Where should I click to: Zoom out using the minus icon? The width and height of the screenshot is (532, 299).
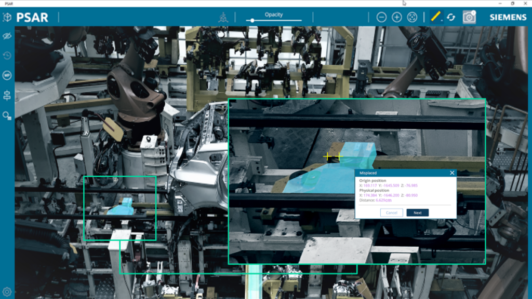(x=381, y=17)
